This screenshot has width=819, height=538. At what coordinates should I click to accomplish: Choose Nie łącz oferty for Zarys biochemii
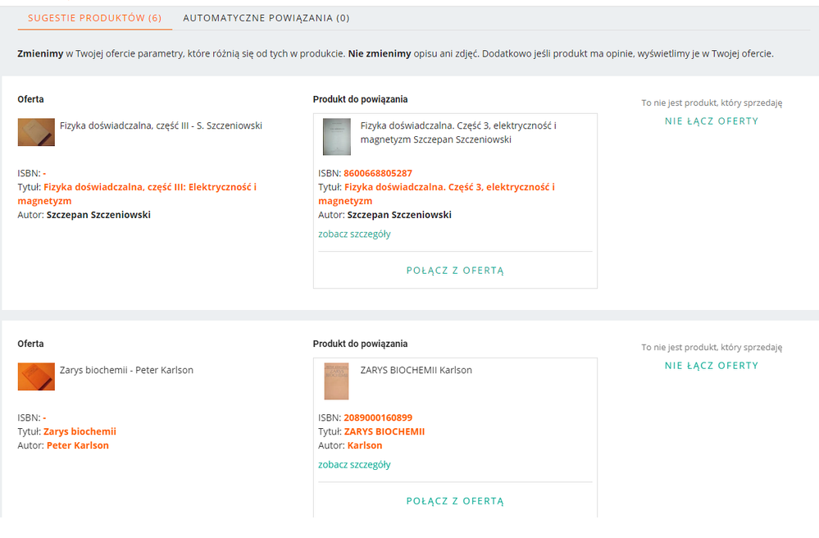[x=711, y=365]
